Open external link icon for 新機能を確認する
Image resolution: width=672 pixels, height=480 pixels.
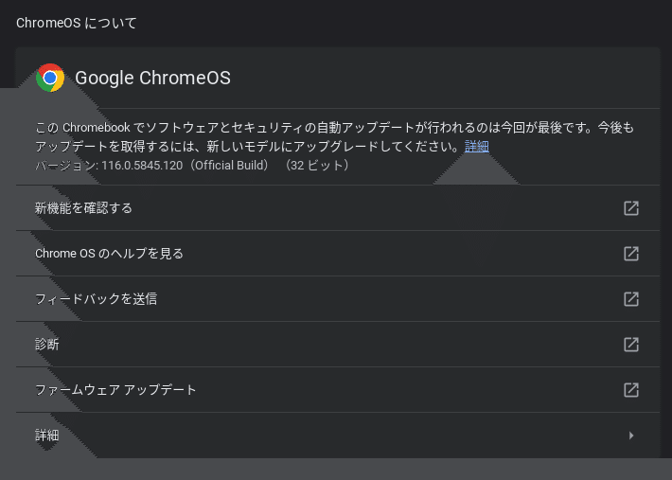631,208
